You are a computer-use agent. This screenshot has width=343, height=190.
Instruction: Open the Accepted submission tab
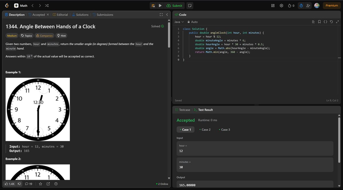click(x=37, y=15)
